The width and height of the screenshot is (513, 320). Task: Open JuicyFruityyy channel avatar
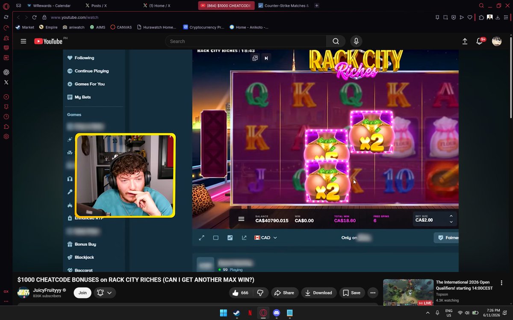pos(24,293)
